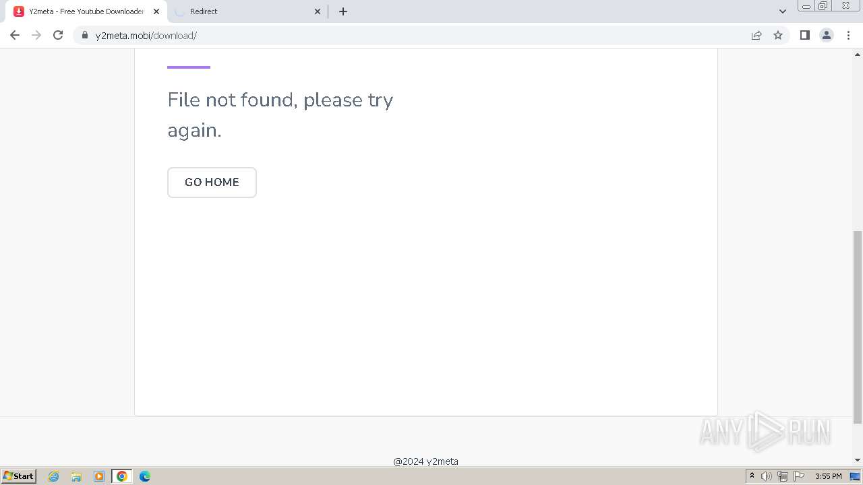The width and height of the screenshot is (863, 485).
Task: Click the 'File not found, please try again.' message
Action: [x=280, y=115]
